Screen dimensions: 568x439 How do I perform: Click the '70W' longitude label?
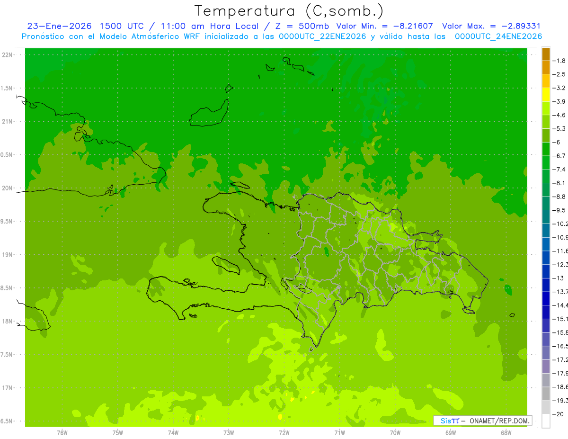[x=395, y=432]
